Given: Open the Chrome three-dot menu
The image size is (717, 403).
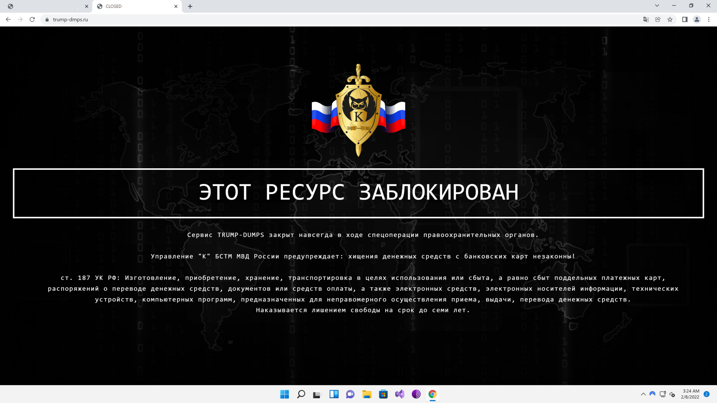Looking at the screenshot, I should point(709,19).
